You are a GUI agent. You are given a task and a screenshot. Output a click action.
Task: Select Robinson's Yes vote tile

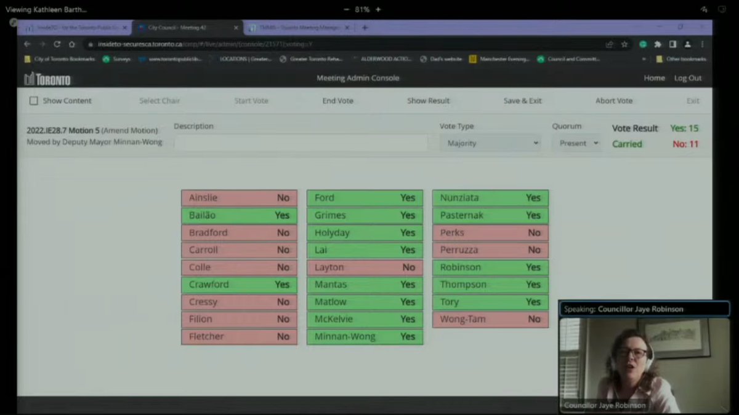click(x=490, y=267)
